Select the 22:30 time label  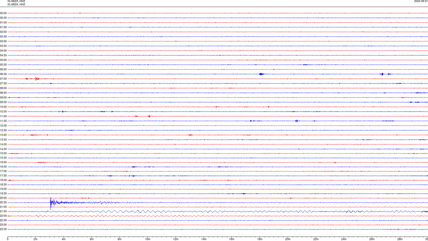(x=3, y=220)
